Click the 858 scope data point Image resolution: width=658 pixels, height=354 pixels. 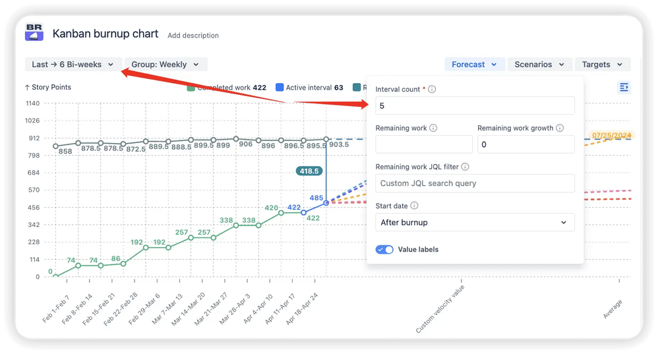pos(55,146)
